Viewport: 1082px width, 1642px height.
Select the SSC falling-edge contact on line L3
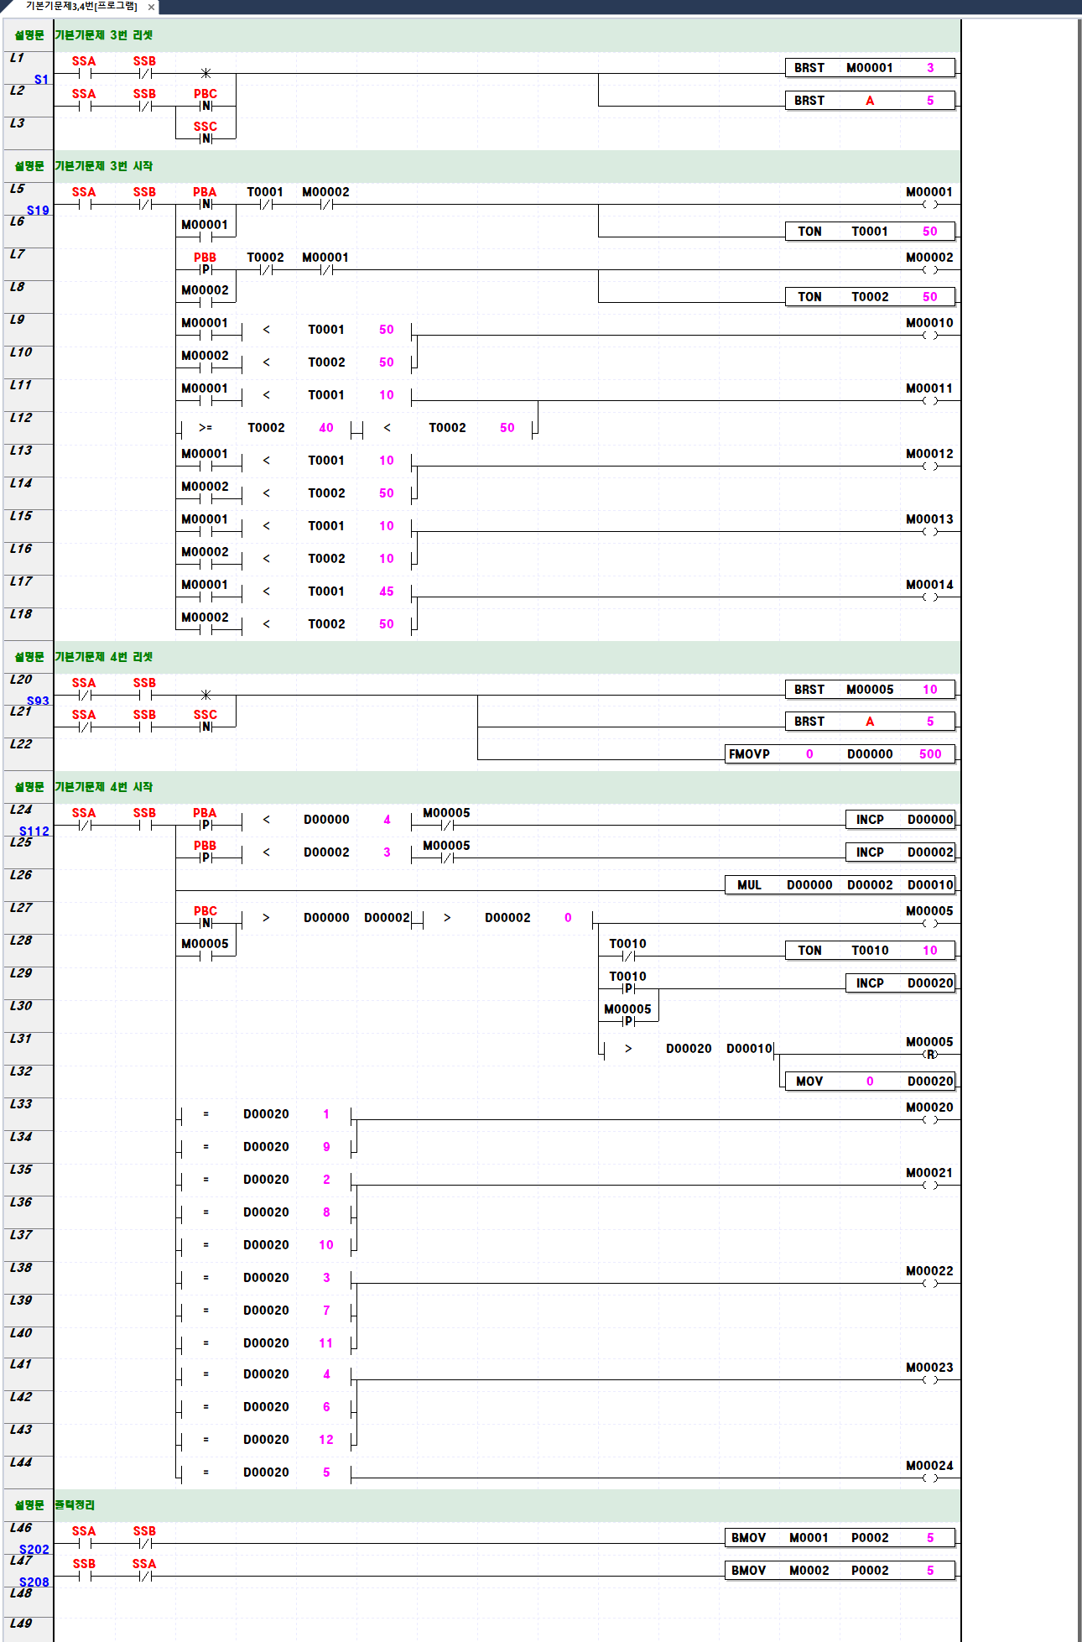205,138
